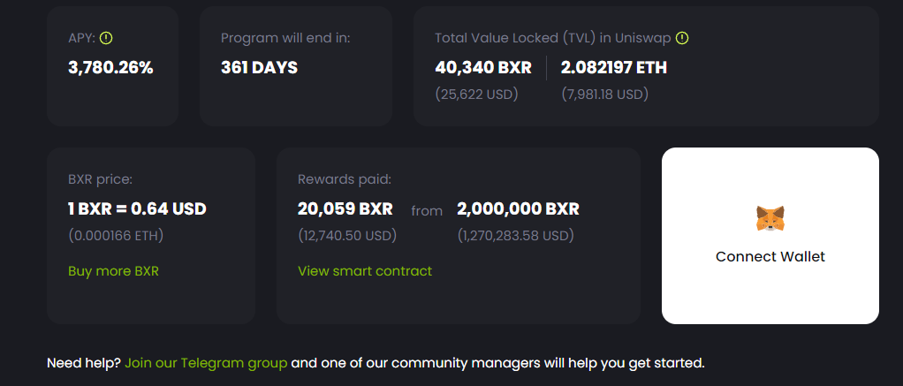Screen dimensions: 903x386
Task: Click the 0.000166 ETH price subtext
Action: click(116, 235)
